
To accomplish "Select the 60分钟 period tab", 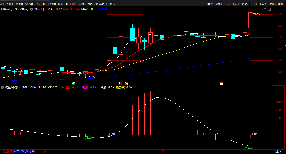I will click(x=63, y=4).
